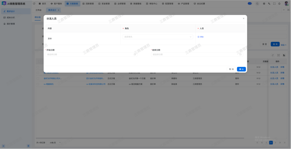Open the 20条/页 page size dropdown
This screenshot has height=149, width=291.
pyautogui.click(x=55, y=143)
